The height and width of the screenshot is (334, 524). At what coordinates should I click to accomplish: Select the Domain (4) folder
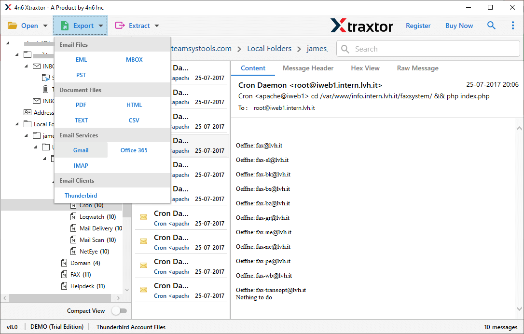(85, 263)
